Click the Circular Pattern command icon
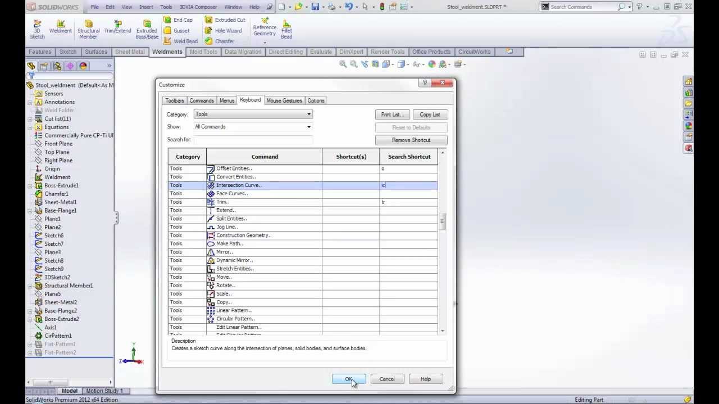This screenshot has width=719, height=404. pyautogui.click(x=211, y=319)
